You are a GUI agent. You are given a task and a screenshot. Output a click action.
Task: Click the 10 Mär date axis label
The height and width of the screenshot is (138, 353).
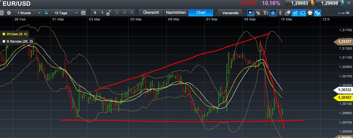click(286, 19)
